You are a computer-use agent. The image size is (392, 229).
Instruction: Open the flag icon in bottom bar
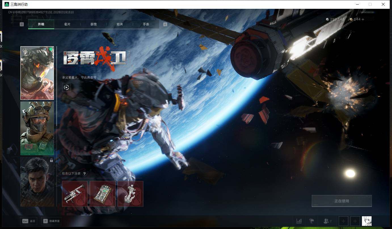(x=312, y=221)
